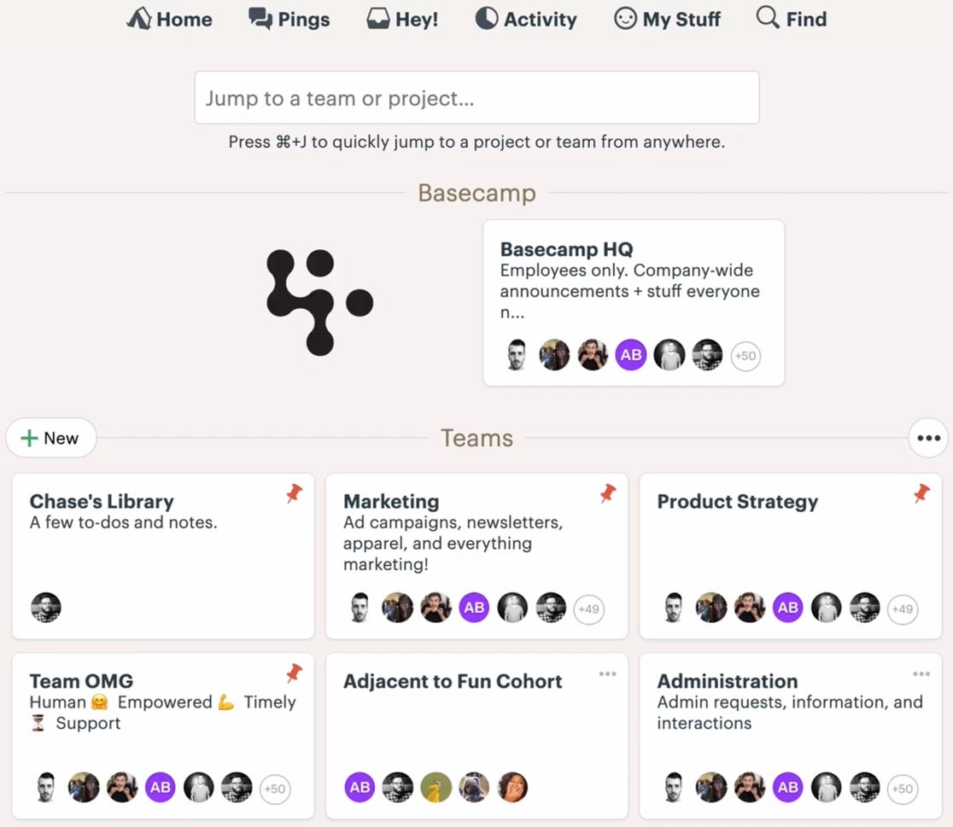The image size is (953, 827).
Task: Toggle the Team OMG pin icon
Action: point(294,673)
